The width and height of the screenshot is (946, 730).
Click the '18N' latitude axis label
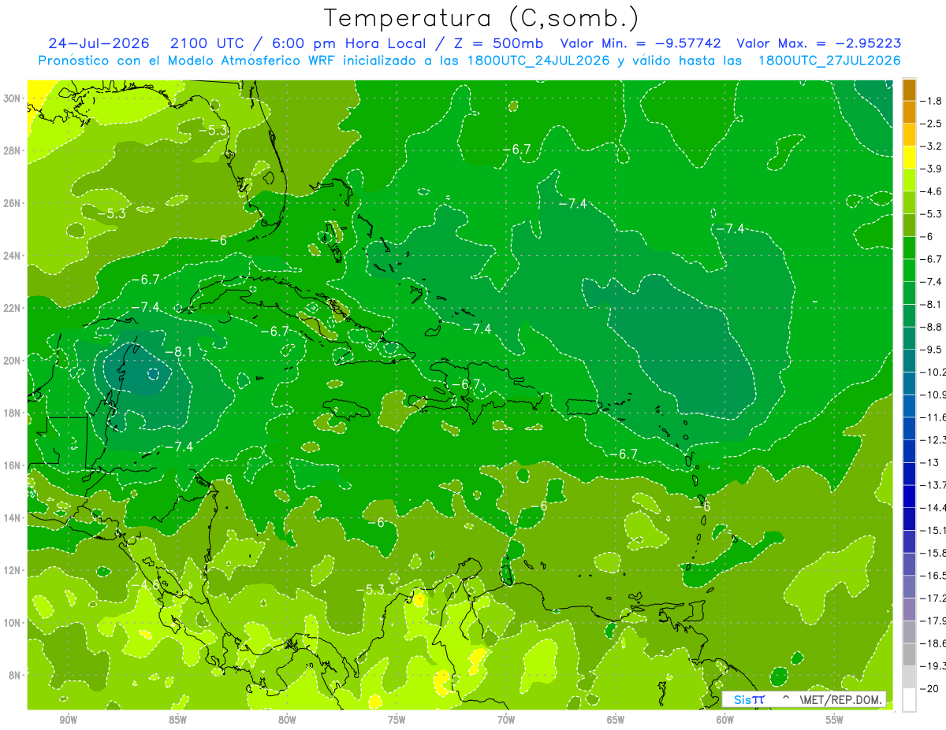point(13,413)
